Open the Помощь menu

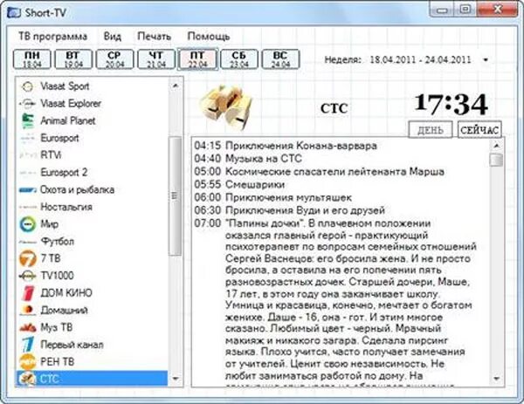click(209, 36)
